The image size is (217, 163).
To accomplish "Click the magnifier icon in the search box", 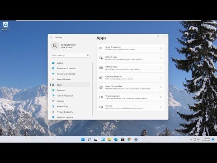I will pos(88,55).
